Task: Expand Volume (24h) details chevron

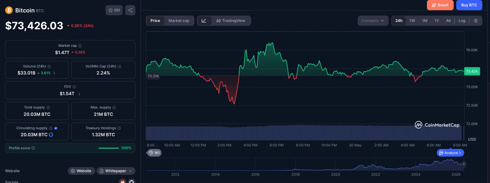Action: click(54, 73)
